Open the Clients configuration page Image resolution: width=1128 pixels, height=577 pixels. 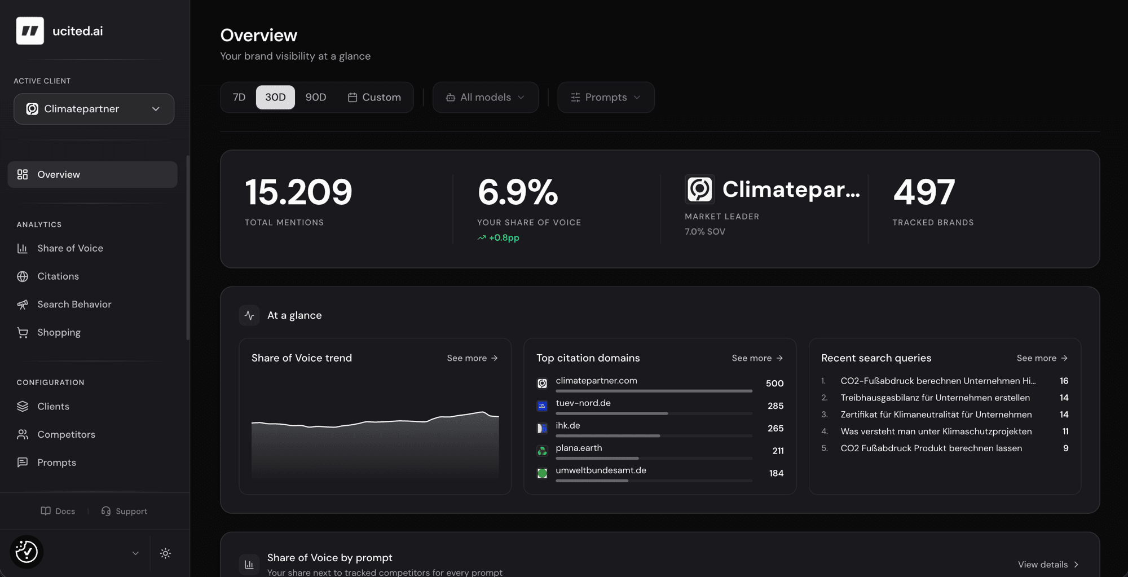coord(92,406)
